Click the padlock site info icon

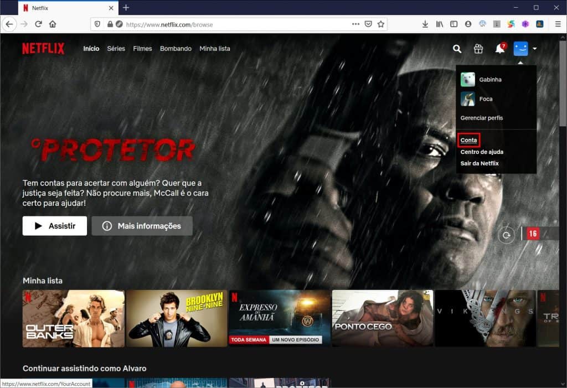[x=110, y=24]
